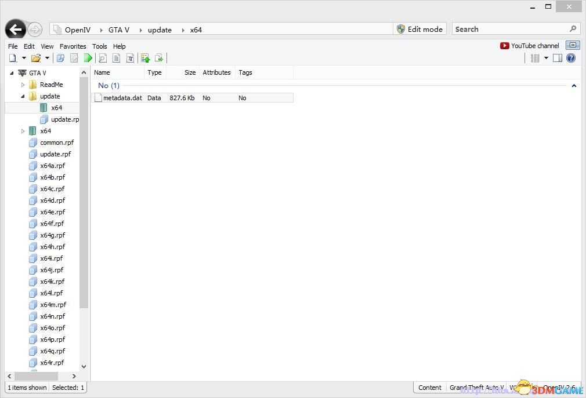
Task: Select x64e.rpf archive in the tree
Action: tap(52, 212)
